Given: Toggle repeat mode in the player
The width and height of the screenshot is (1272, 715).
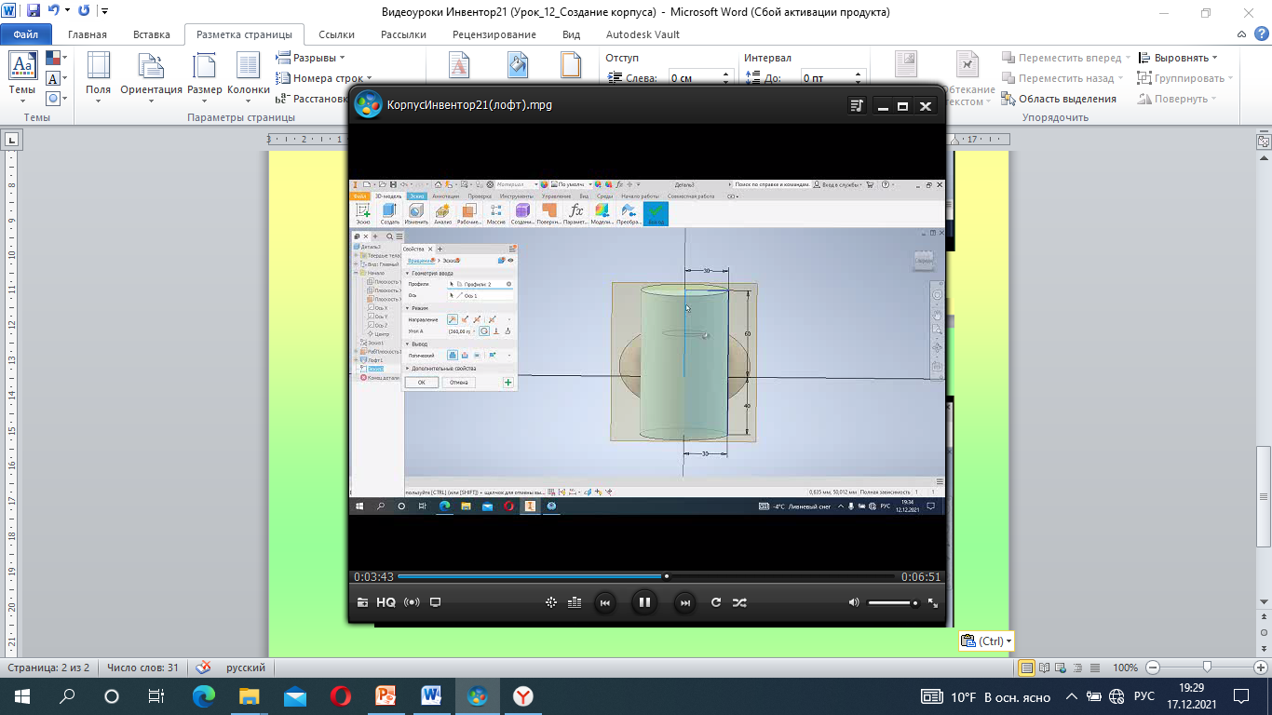Looking at the screenshot, I should (x=716, y=602).
